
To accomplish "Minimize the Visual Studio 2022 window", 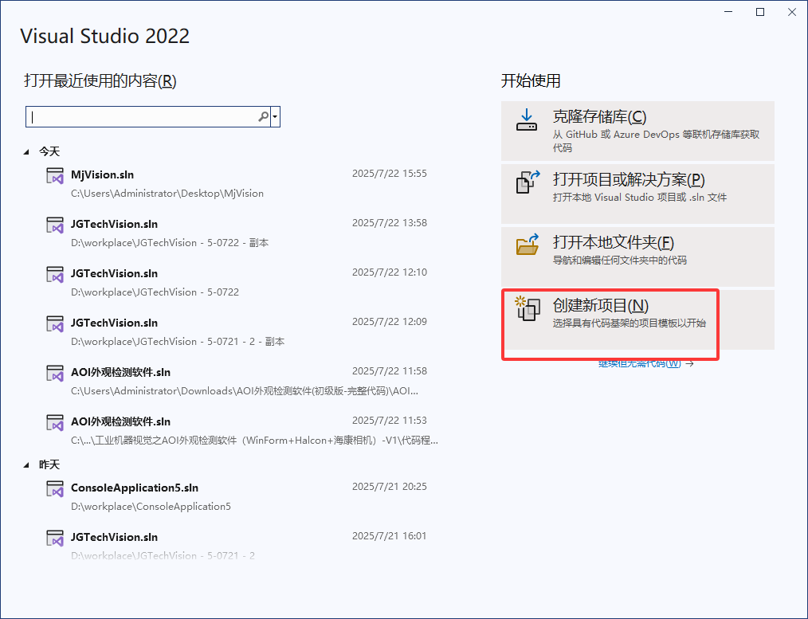I will [728, 12].
